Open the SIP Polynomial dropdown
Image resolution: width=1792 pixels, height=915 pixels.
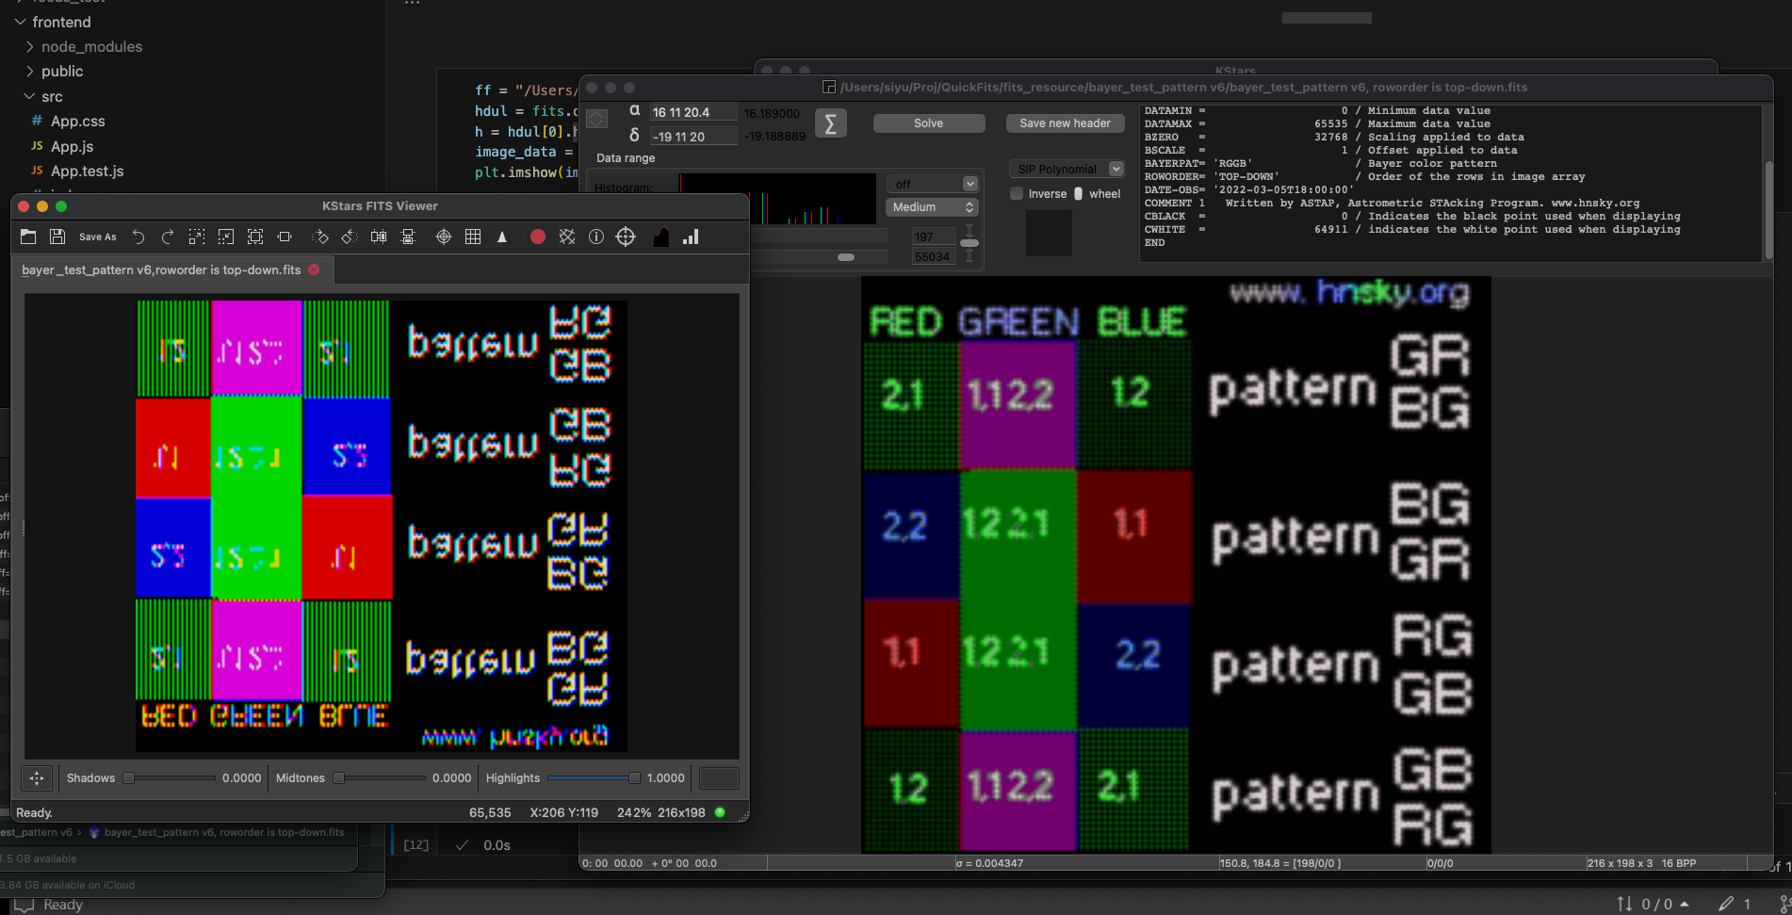coord(1067,170)
